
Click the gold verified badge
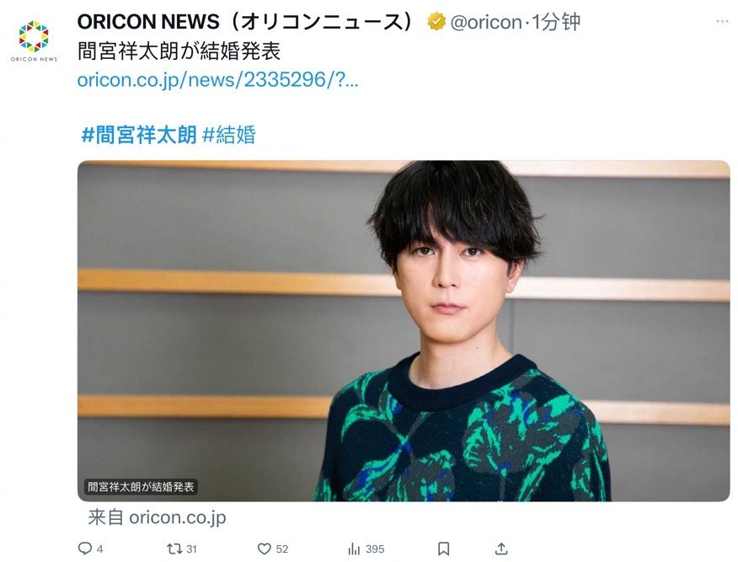[x=436, y=22]
